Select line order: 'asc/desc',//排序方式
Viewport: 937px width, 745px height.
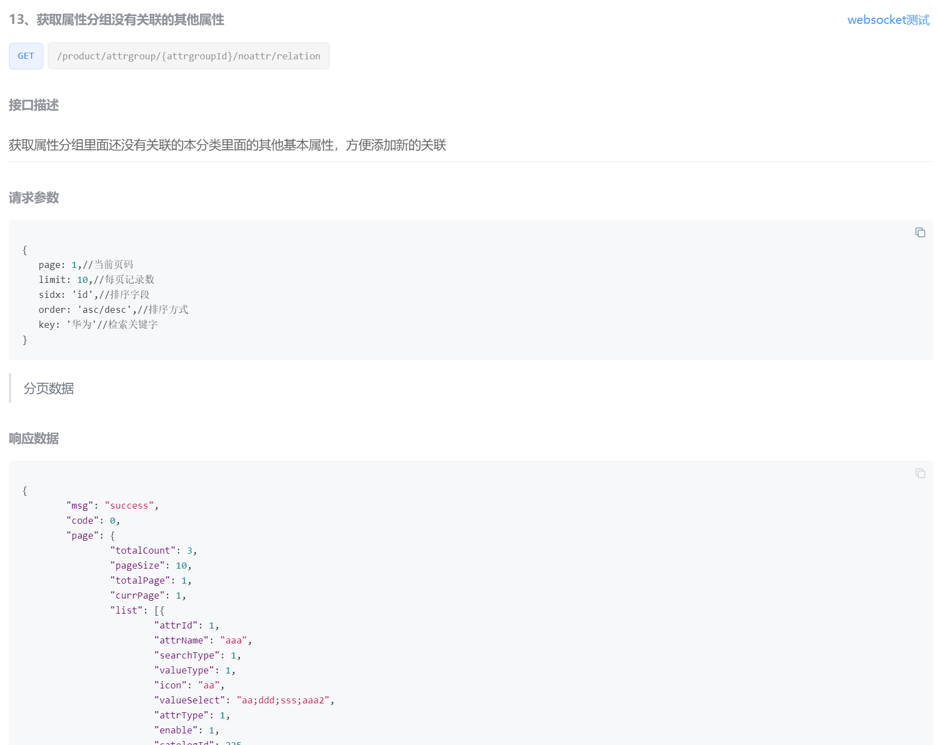click(113, 310)
